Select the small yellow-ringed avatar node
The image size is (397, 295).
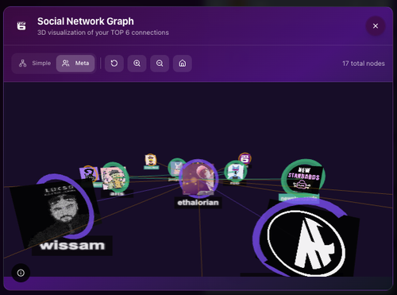pyautogui.click(x=151, y=160)
